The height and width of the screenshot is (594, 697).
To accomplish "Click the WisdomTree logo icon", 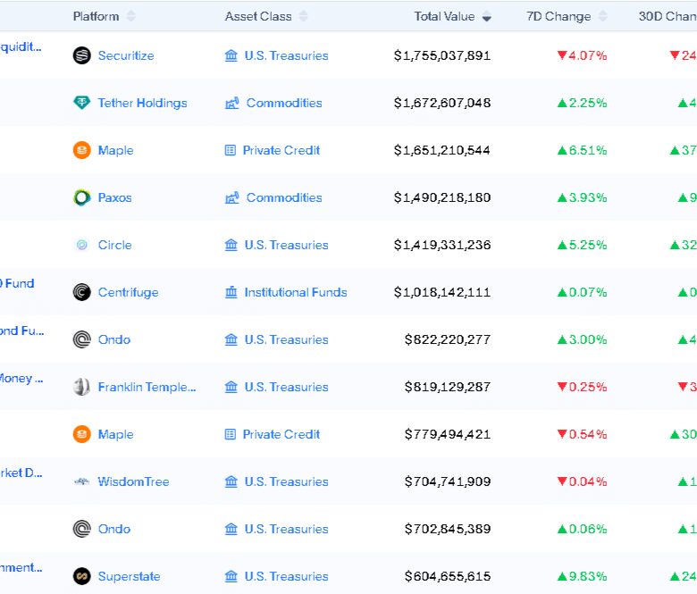I will coord(81,481).
